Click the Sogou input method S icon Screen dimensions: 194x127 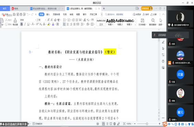click(165, 124)
